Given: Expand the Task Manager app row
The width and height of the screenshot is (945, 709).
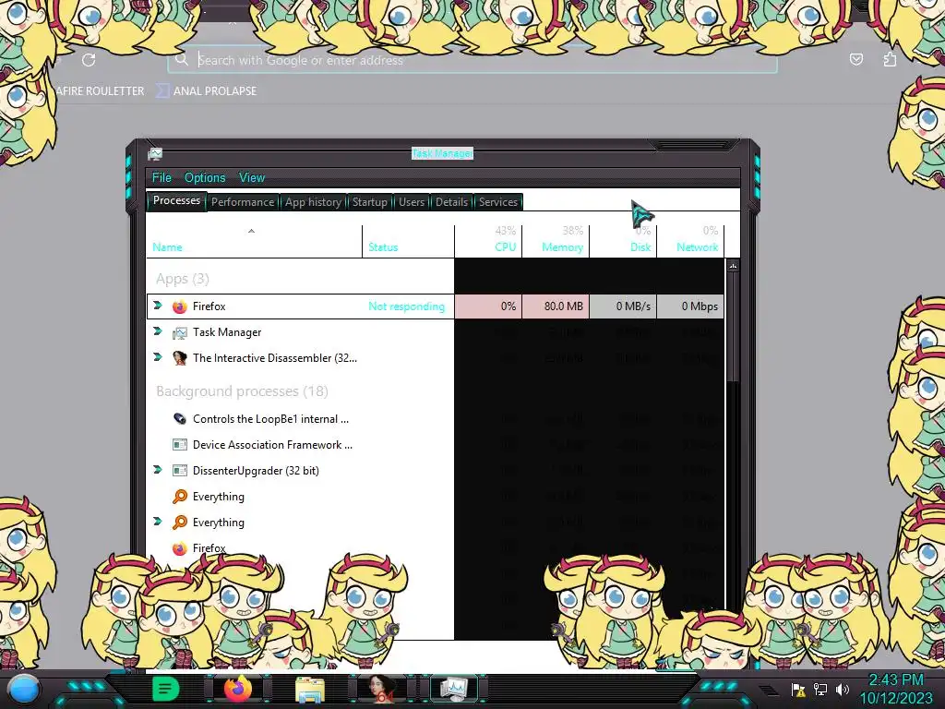Looking at the screenshot, I should (x=158, y=331).
